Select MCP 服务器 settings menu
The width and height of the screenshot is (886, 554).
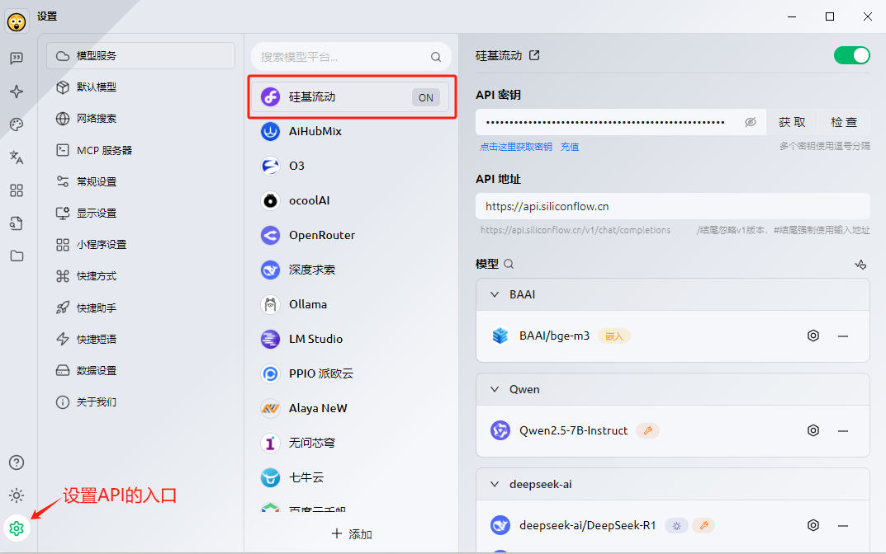click(140, 150)
